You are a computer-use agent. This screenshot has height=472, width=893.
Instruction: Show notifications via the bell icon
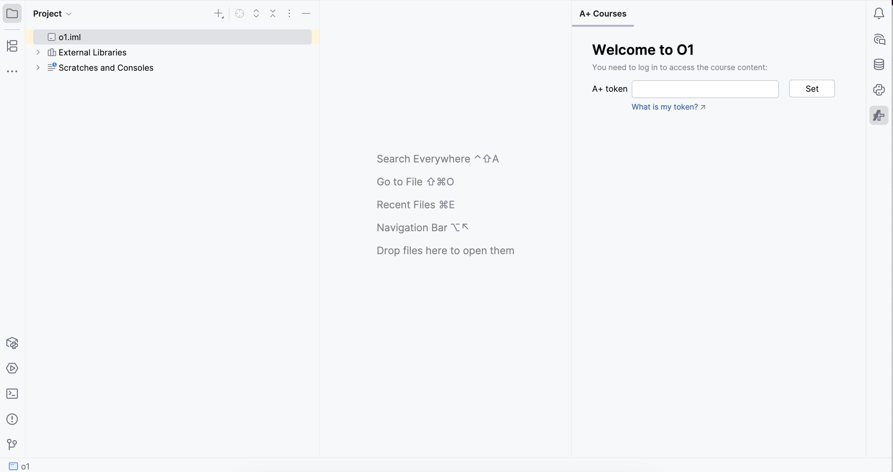pyautogui.click(x=879, y=13)
